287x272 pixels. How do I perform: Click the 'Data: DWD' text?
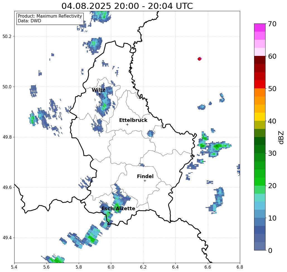click(30, 21)
